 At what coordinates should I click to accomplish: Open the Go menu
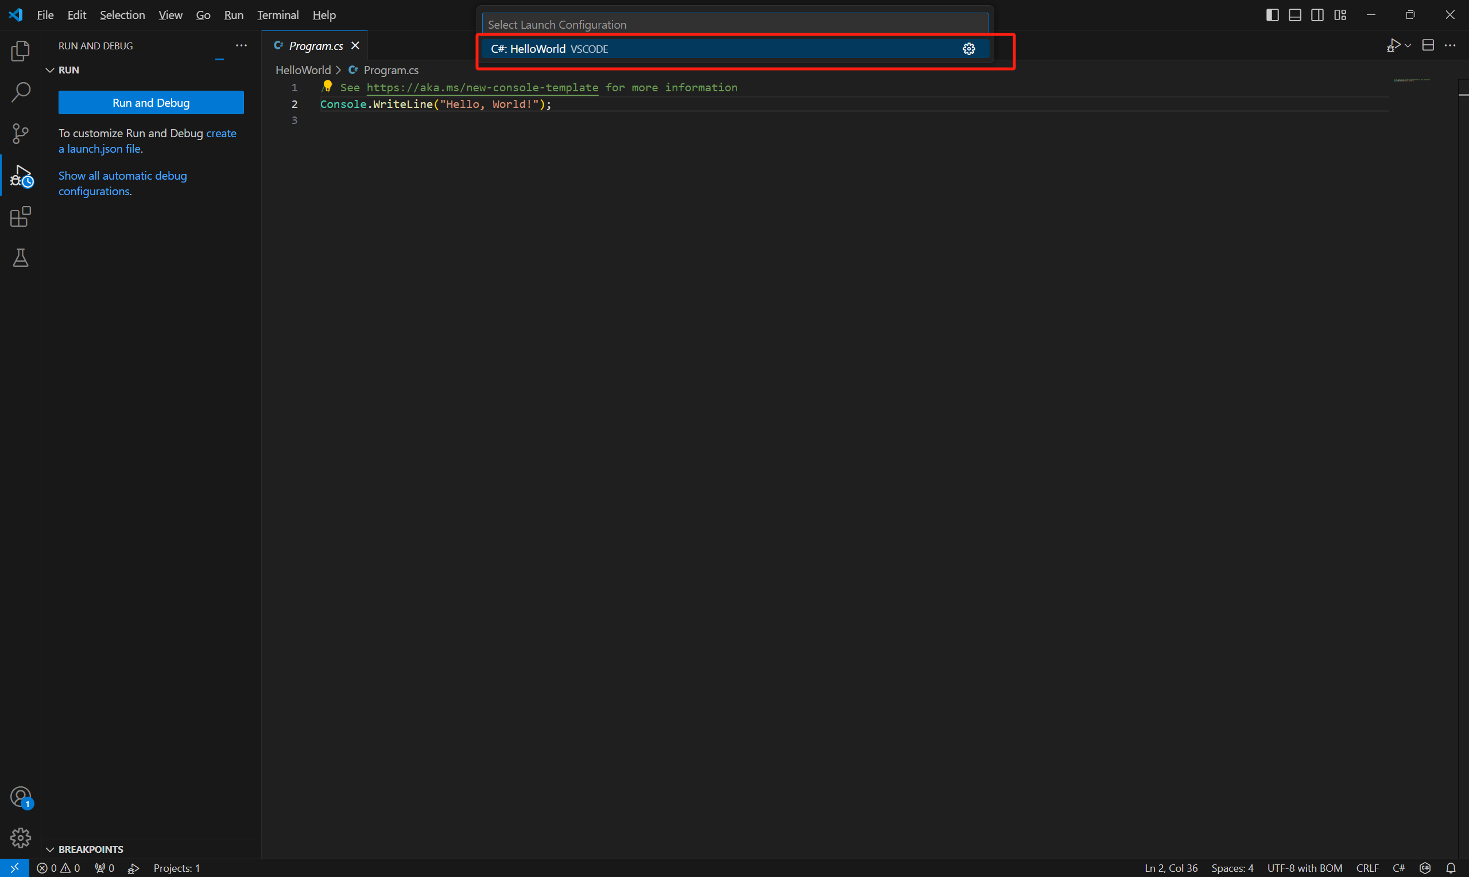[203, 15]
